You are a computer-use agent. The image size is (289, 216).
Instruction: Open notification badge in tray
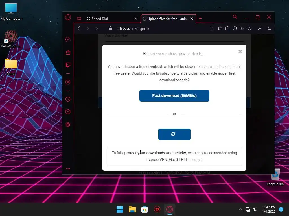[281, 209]
